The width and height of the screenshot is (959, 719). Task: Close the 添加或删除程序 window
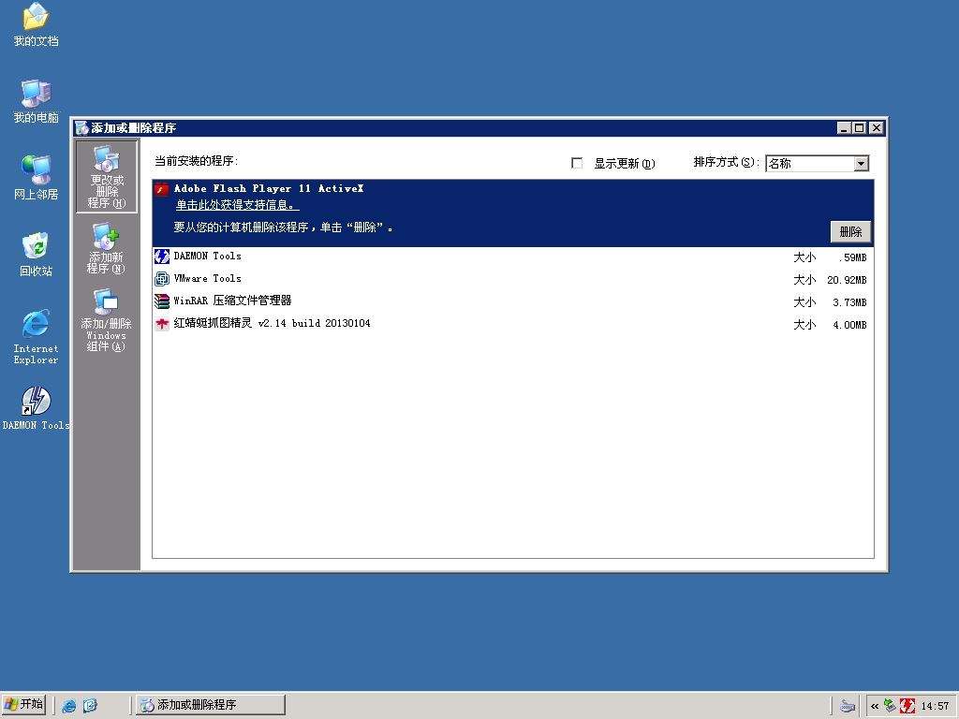click(877, 127)
